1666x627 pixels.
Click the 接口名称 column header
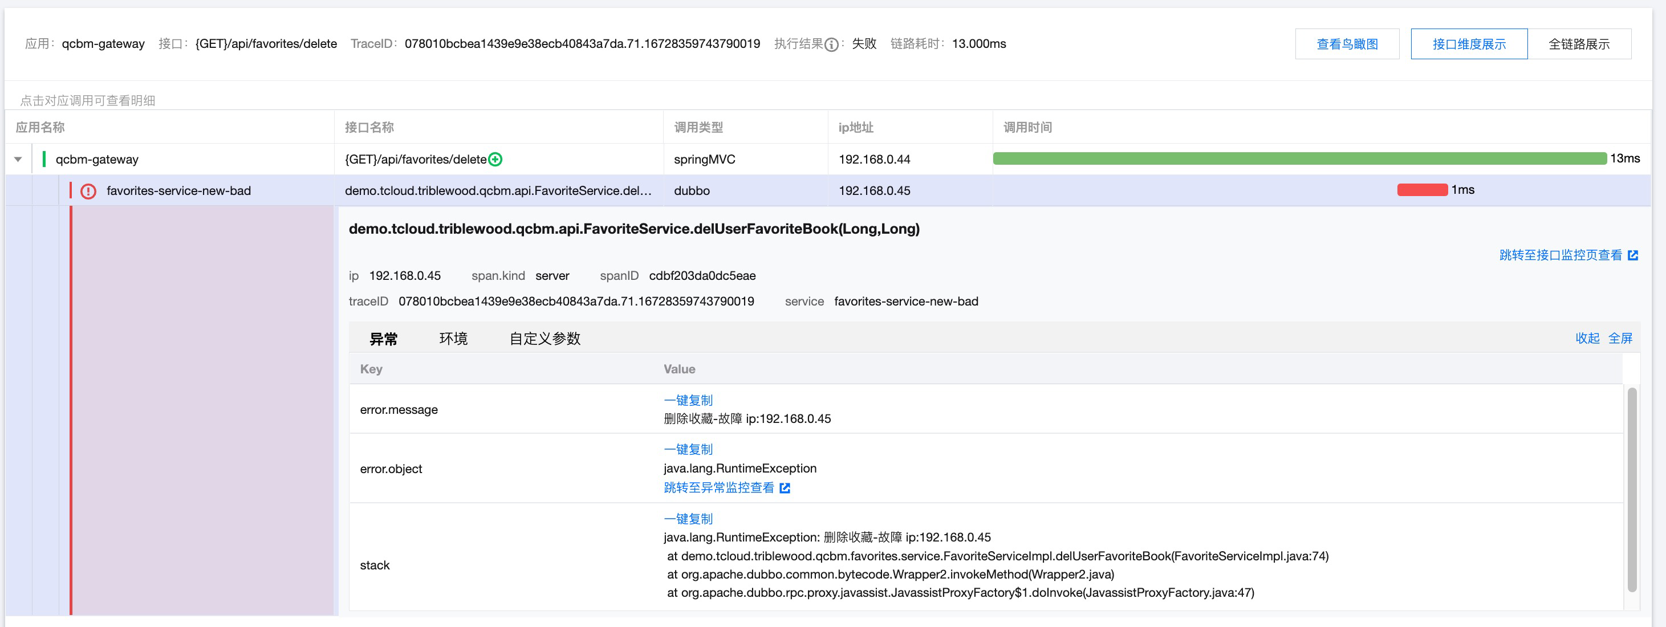[x=369, y=127]
